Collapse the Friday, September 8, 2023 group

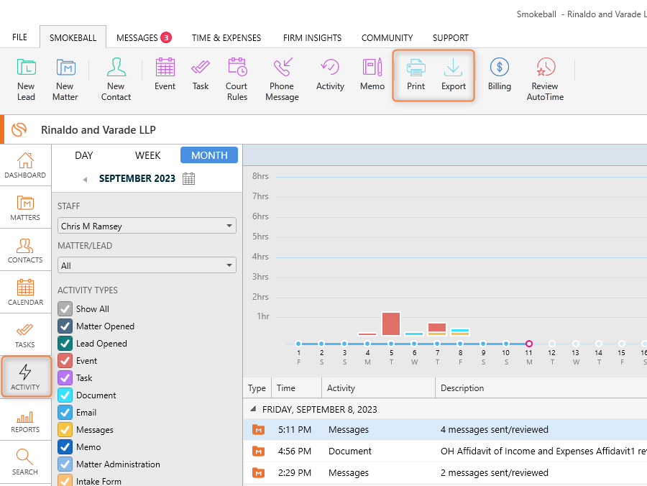(x=253, y=409)
